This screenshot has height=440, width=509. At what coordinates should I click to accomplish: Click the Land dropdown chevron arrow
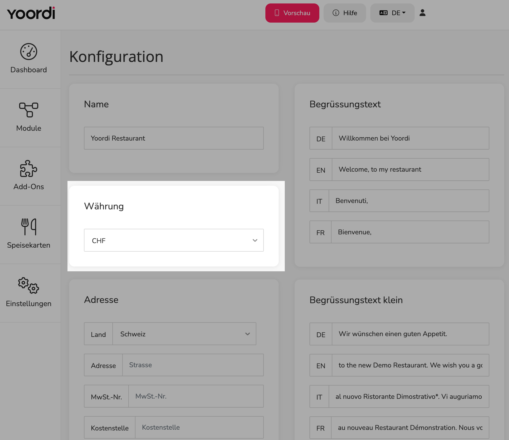coord(248,334)
